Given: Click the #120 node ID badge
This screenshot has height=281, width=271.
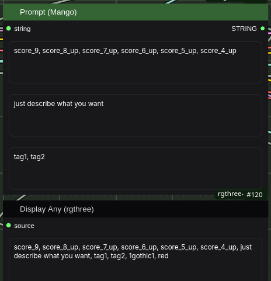Looking at the screenshot, I should (x=255, y=195).
